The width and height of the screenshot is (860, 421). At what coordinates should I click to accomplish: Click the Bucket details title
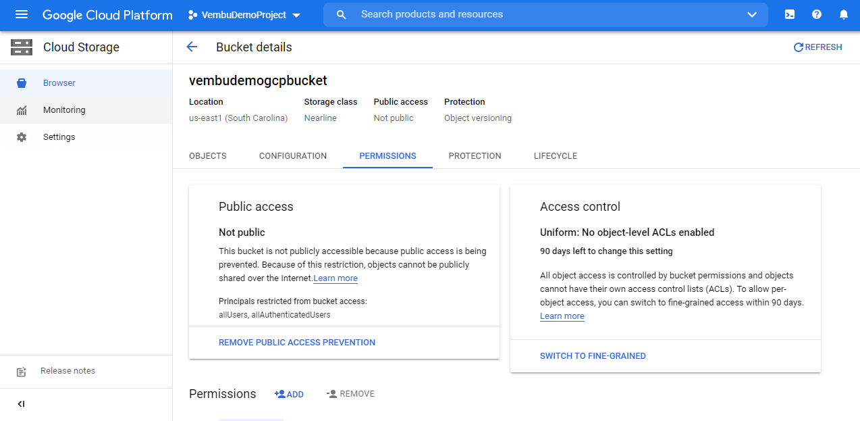tap(254, 47)
